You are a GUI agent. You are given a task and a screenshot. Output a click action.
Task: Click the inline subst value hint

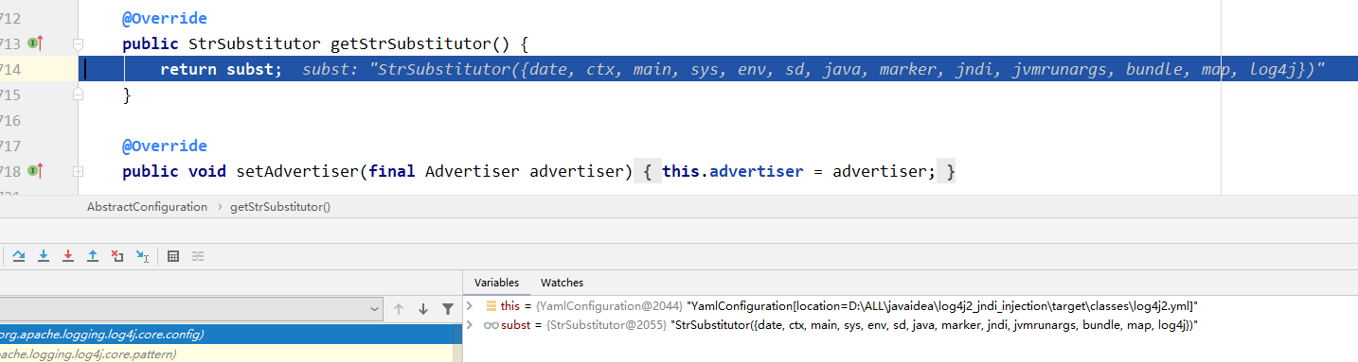click(x=813, y=69)
